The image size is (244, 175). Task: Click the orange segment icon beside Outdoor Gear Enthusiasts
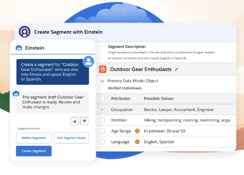[102, 69]
